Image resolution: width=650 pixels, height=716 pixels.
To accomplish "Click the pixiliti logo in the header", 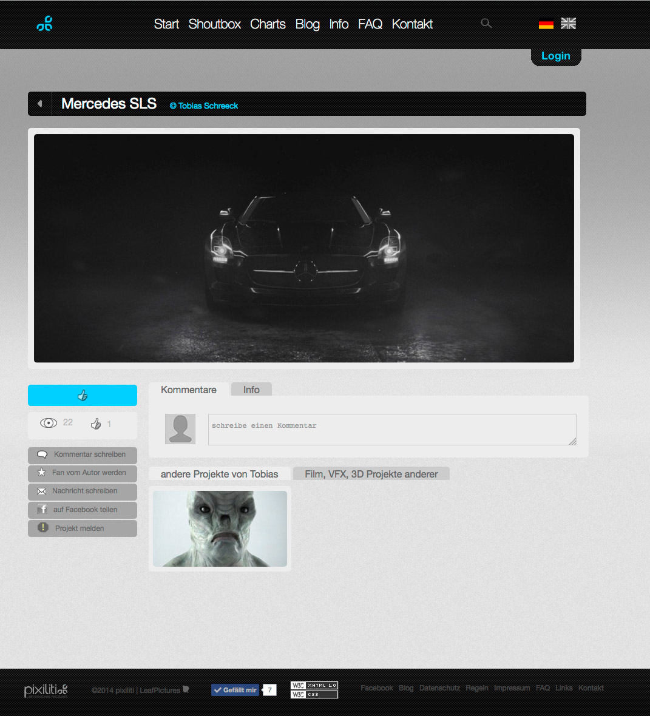I will click(x=44, y=23).
